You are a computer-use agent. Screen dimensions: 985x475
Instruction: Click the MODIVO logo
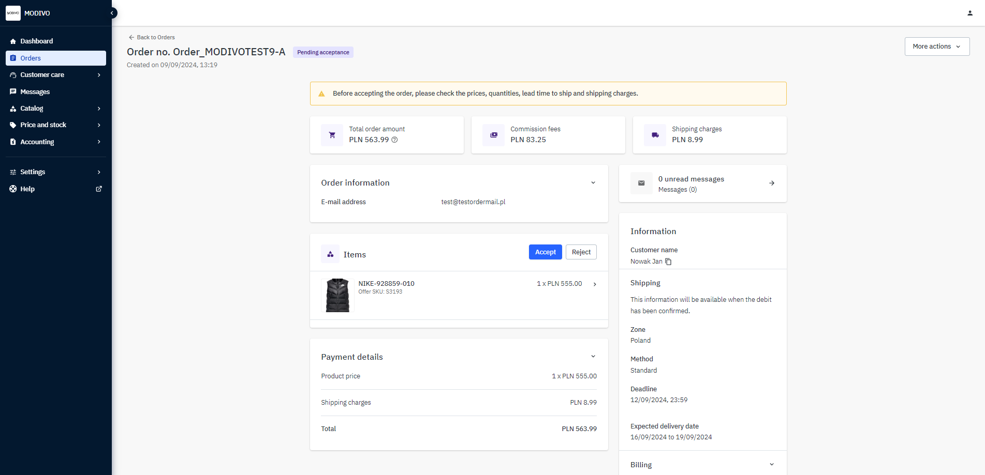[x=13, y=13]
